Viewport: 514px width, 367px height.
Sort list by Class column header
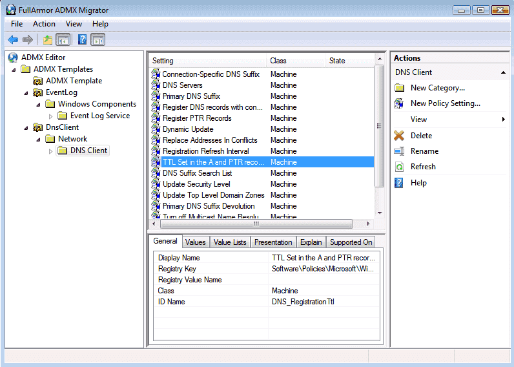tap(296, 61)
